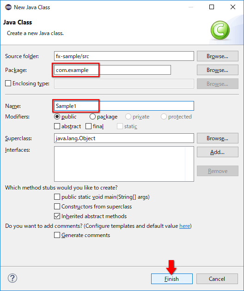Viewport: 244px width, 291px height.
Task: Select the public modifier radio button
Action: tap(57, 117)
